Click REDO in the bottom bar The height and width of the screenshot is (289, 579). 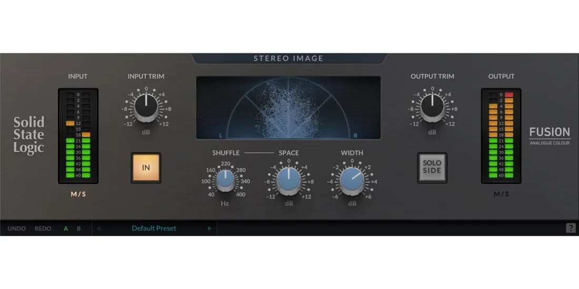pos(43,229)
